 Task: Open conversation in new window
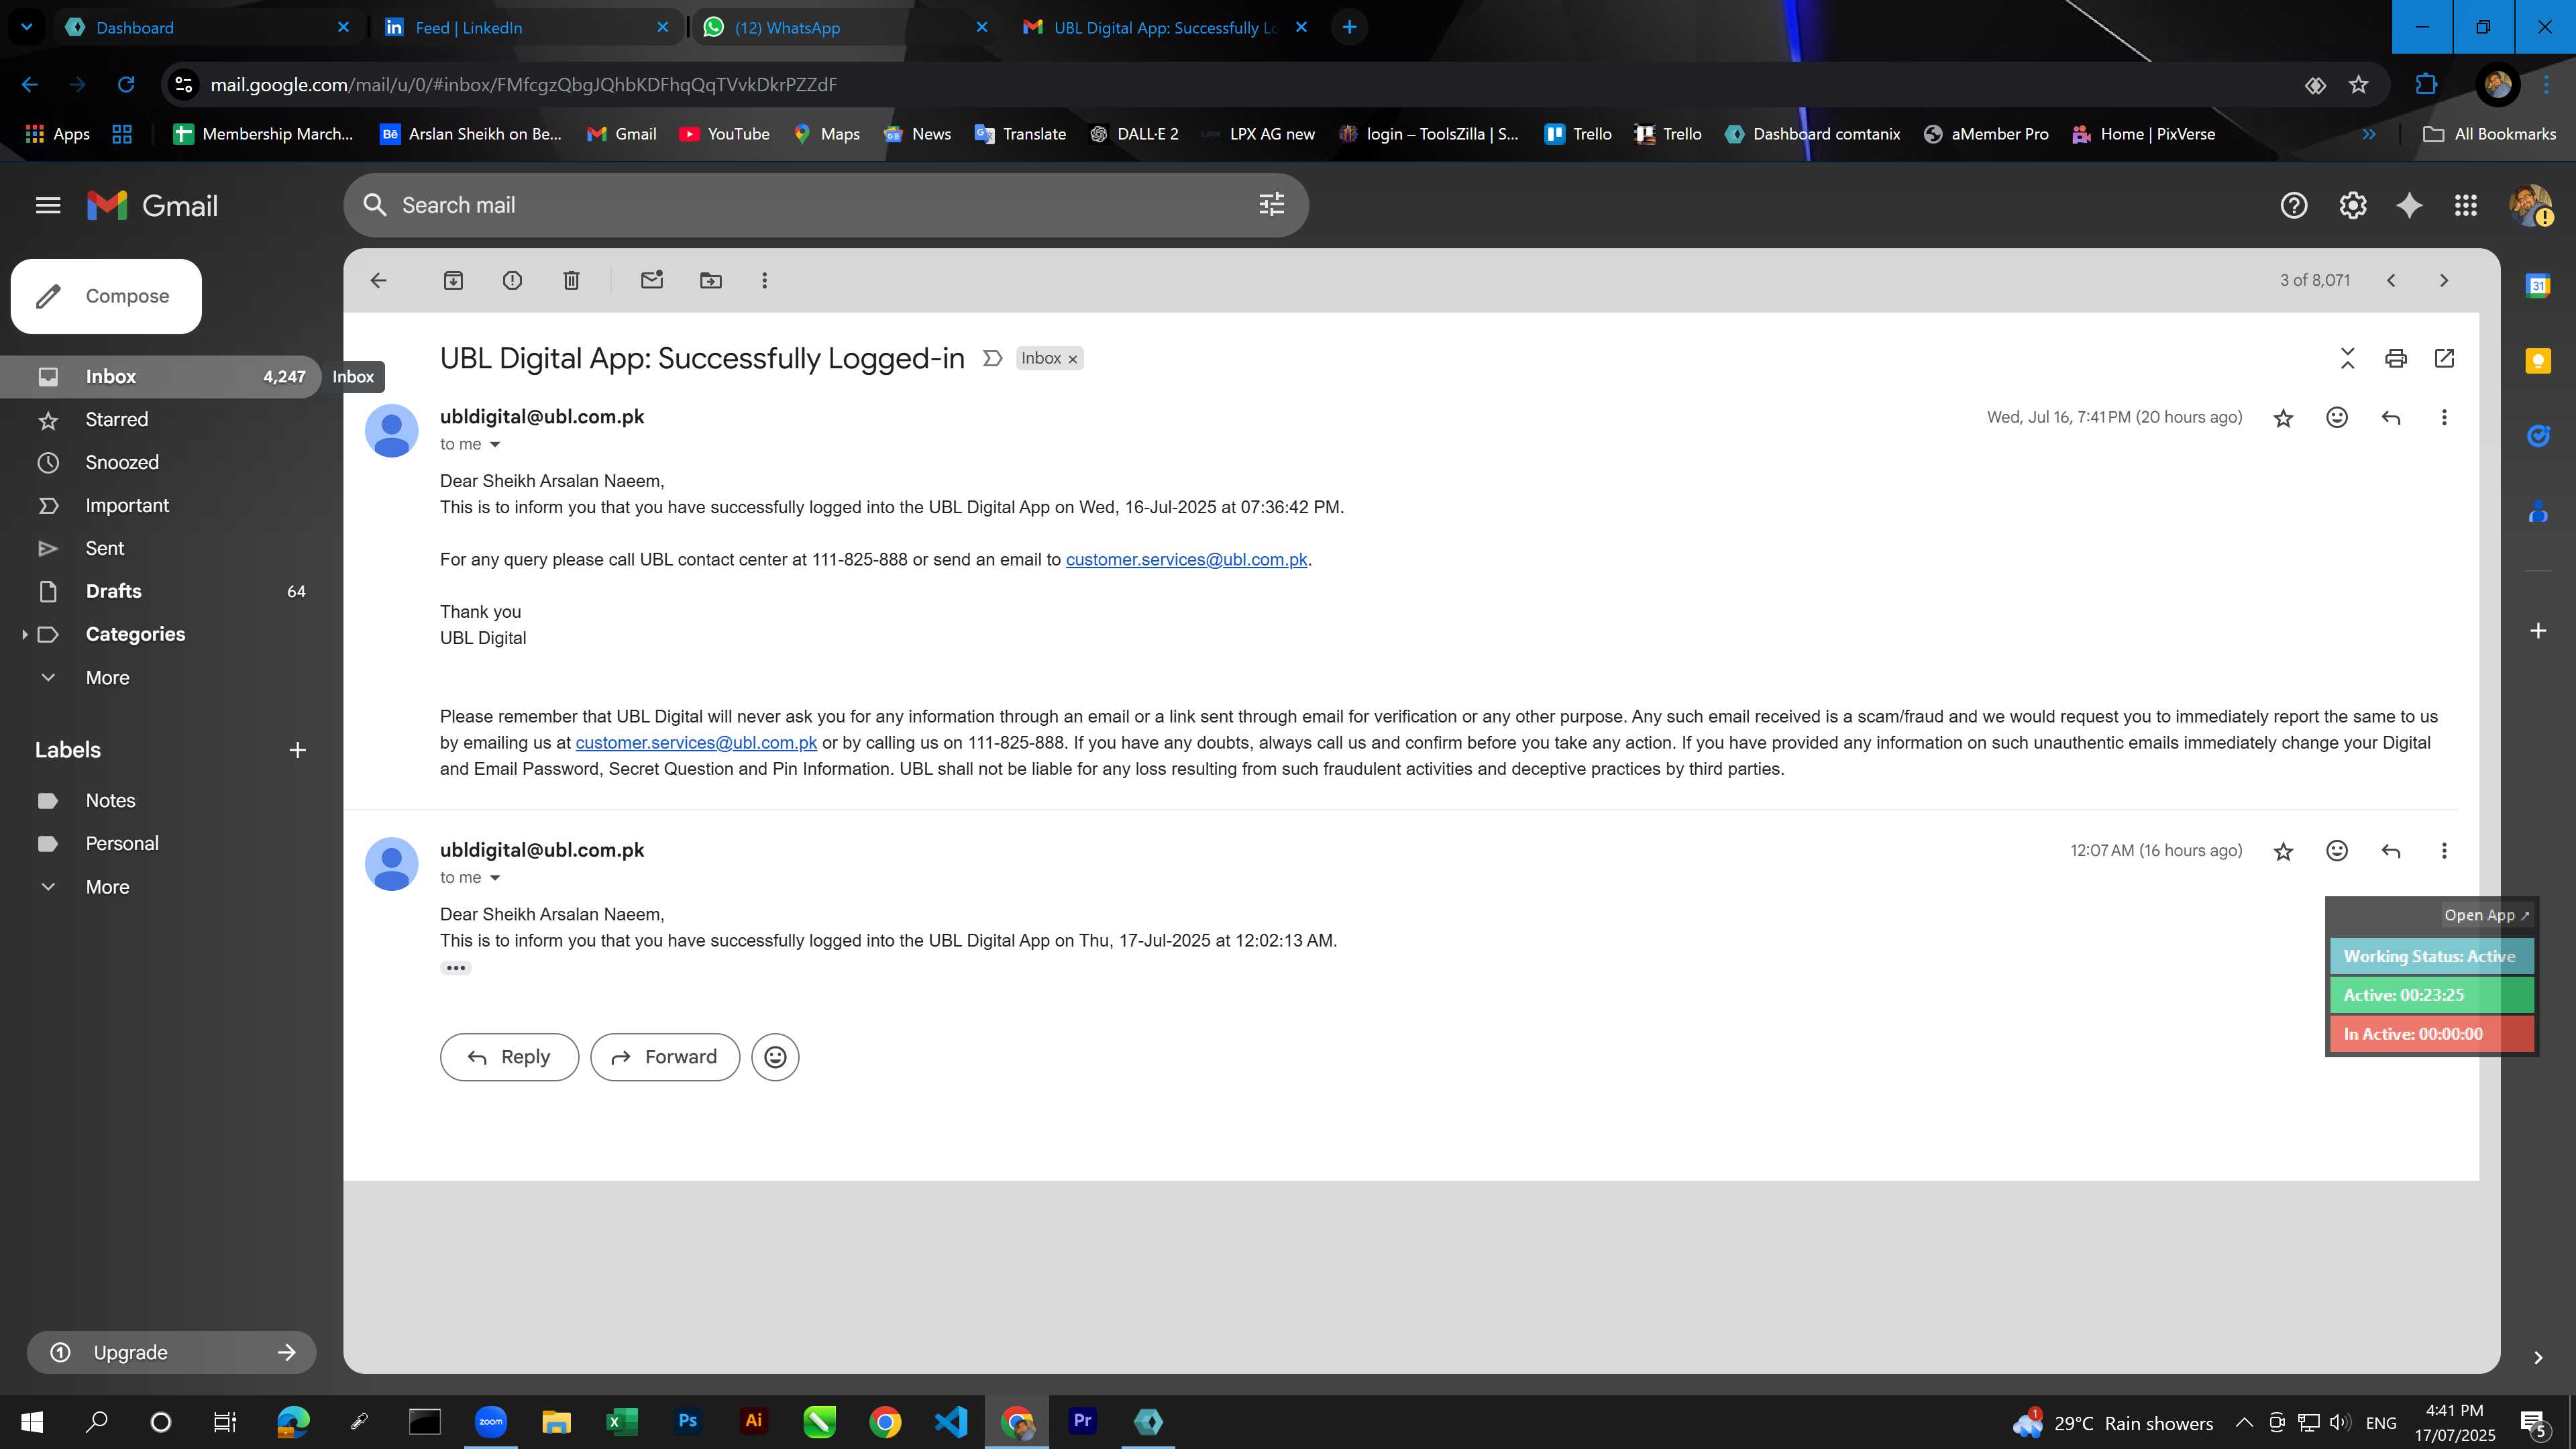pyautogui.click(x=2444, y=358)
